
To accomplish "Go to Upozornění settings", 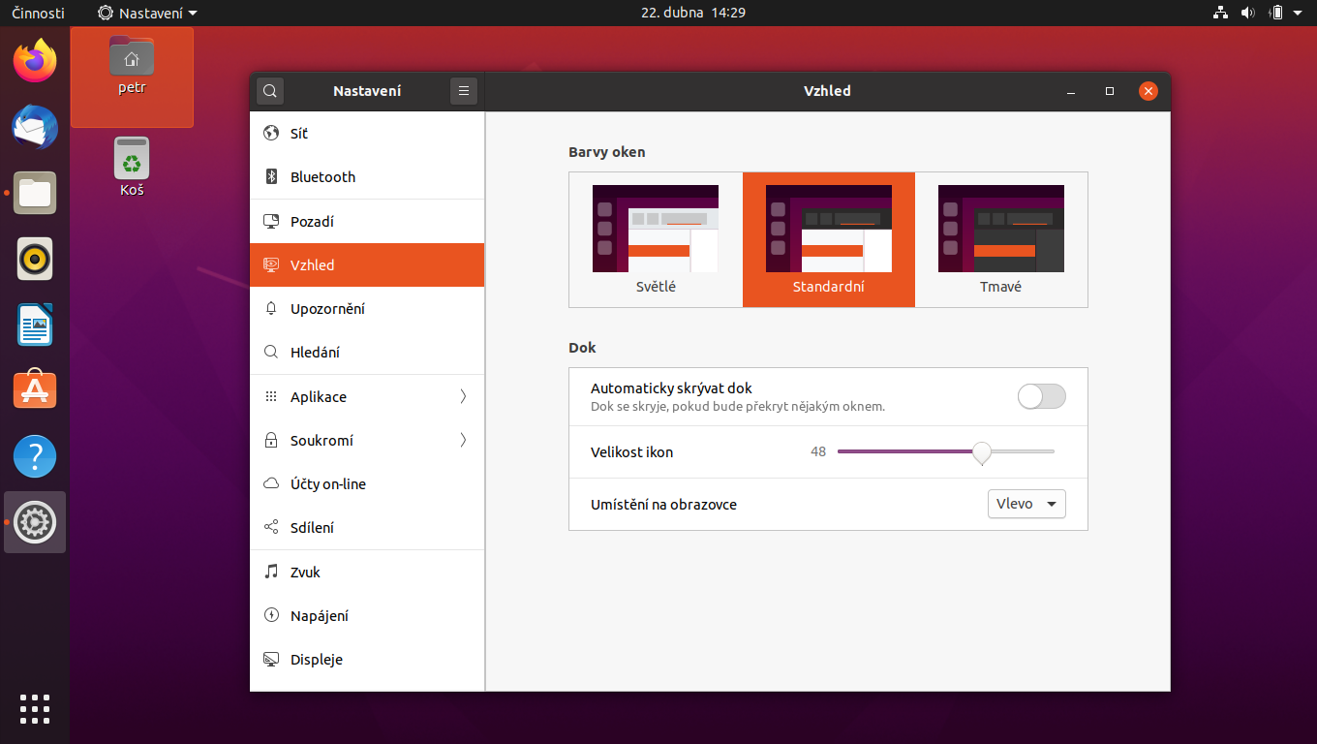I will coord(367,309).
